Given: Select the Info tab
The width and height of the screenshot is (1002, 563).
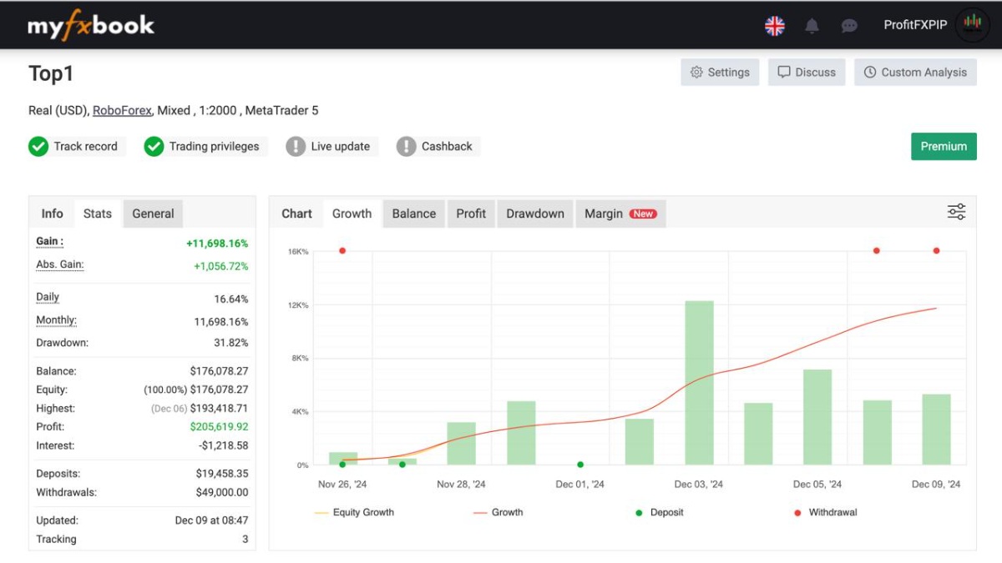Looking at the screenshot, I should (x=52, y=214).
